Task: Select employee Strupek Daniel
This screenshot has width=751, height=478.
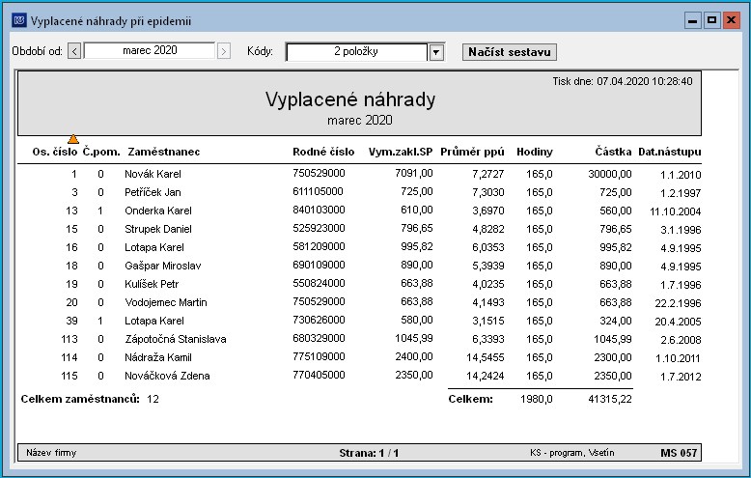Action: 158,229
